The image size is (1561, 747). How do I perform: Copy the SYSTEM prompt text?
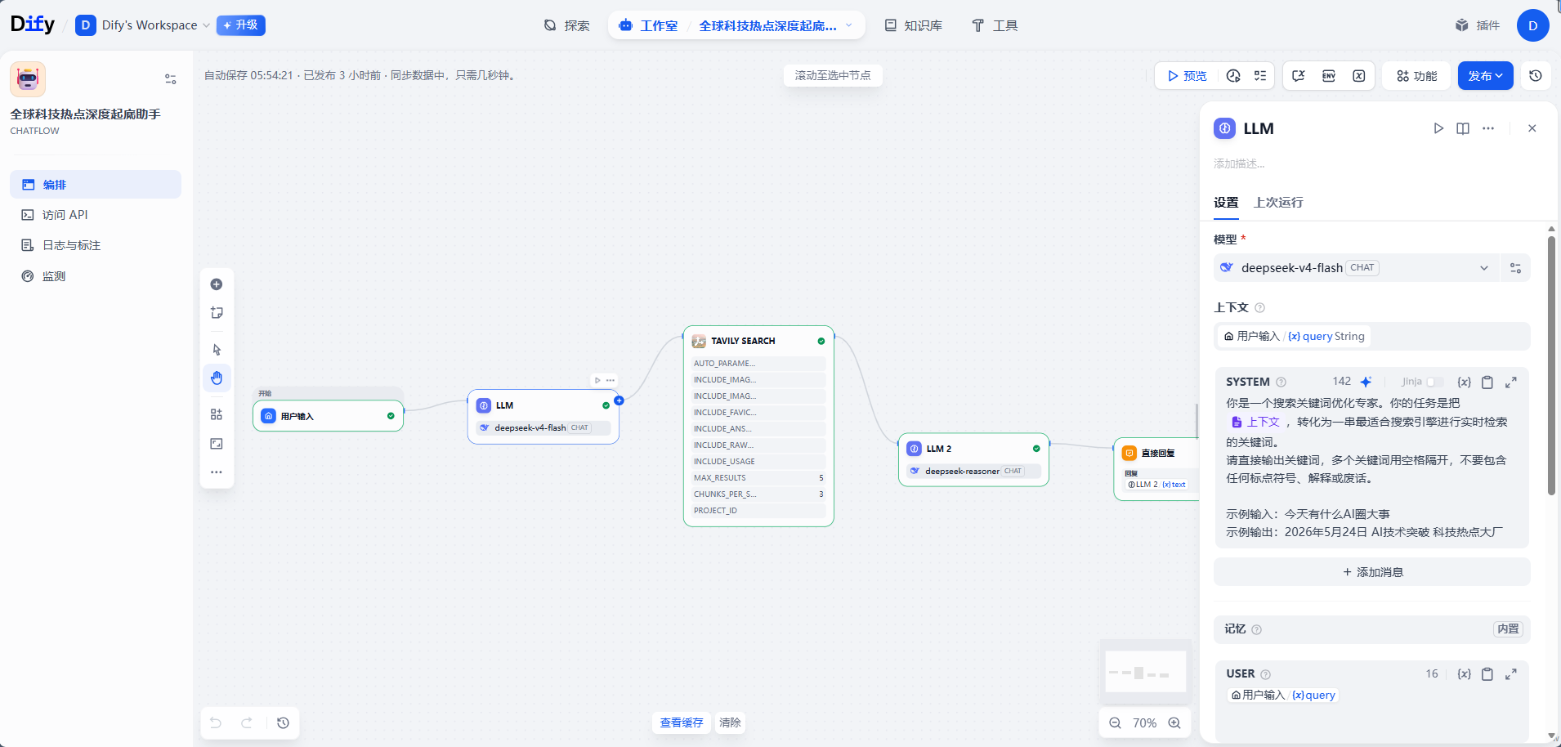click(x=1487, y=382)
